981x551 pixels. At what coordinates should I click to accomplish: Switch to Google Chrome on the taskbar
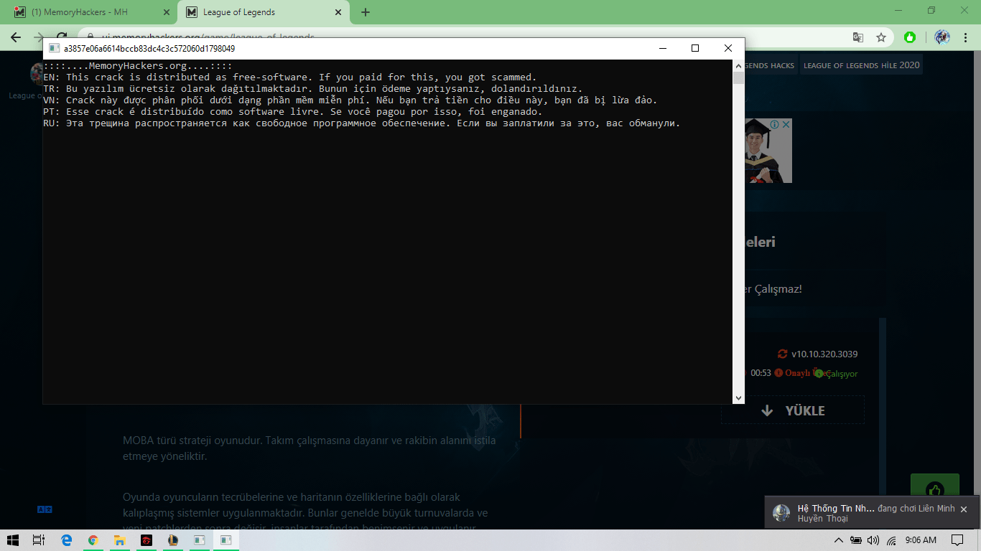(93, 540)
